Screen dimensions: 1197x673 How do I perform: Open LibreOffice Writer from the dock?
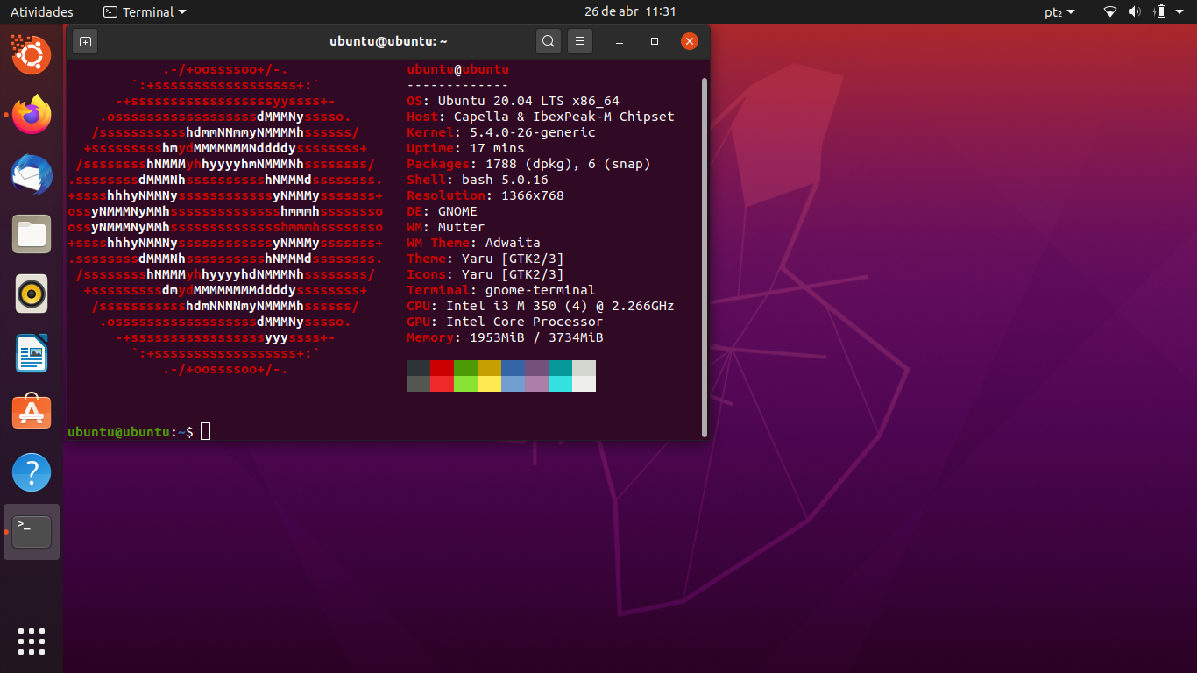tap(32, 353)
